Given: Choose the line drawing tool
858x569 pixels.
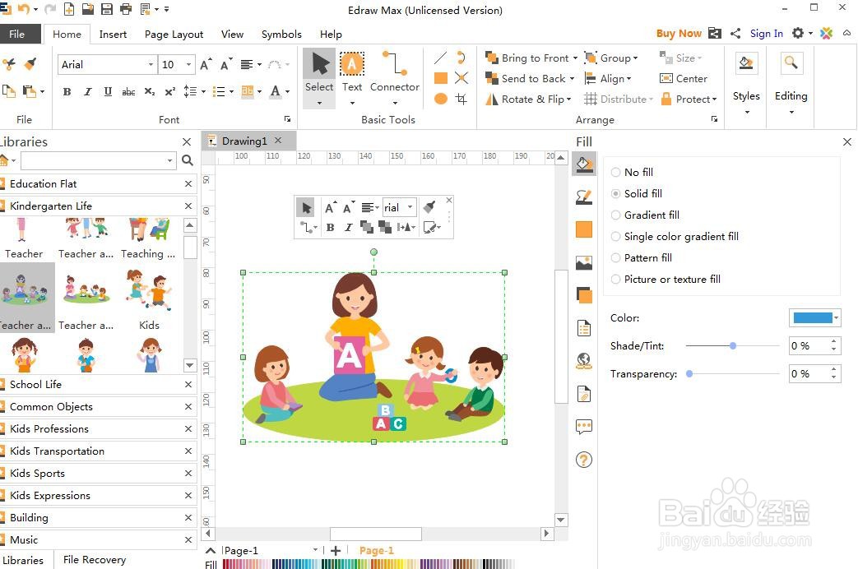Looking at the screenshot, I should pos(440,58).
